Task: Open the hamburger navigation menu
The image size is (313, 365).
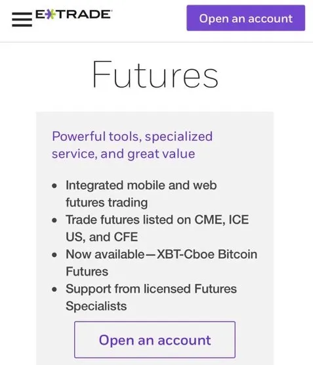Action: [22, 20]
